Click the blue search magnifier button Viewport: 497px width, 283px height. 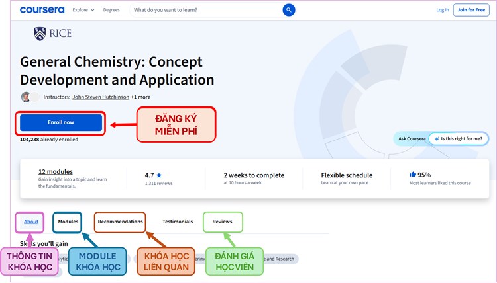tap(289, 10)
